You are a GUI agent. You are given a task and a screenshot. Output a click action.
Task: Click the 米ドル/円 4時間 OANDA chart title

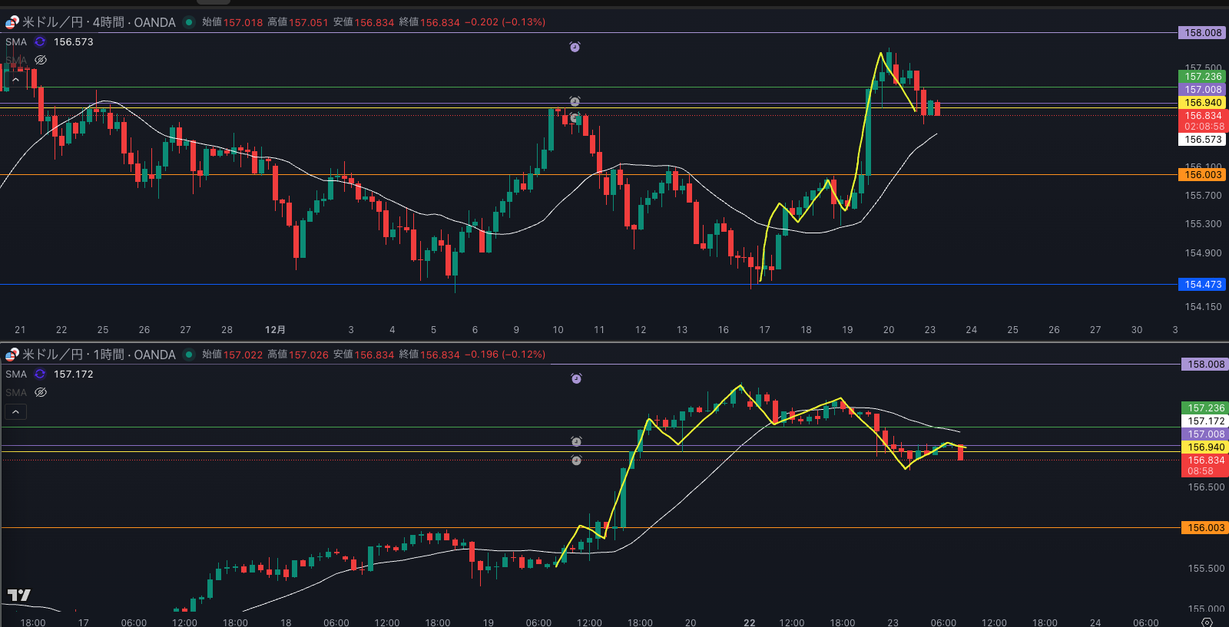98,22
